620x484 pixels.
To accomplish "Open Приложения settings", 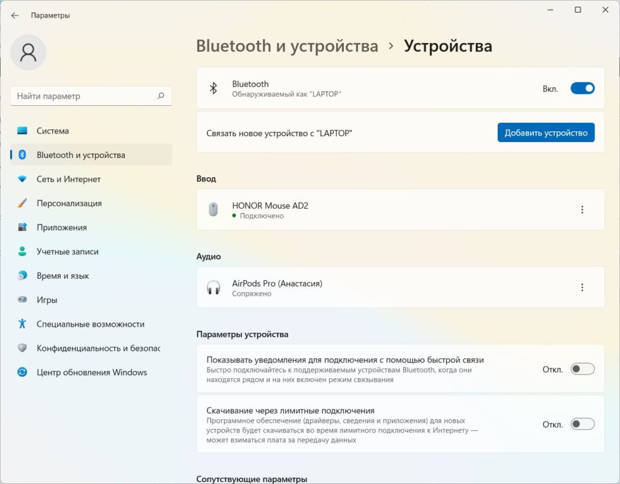I will click(x=91, y=227).
